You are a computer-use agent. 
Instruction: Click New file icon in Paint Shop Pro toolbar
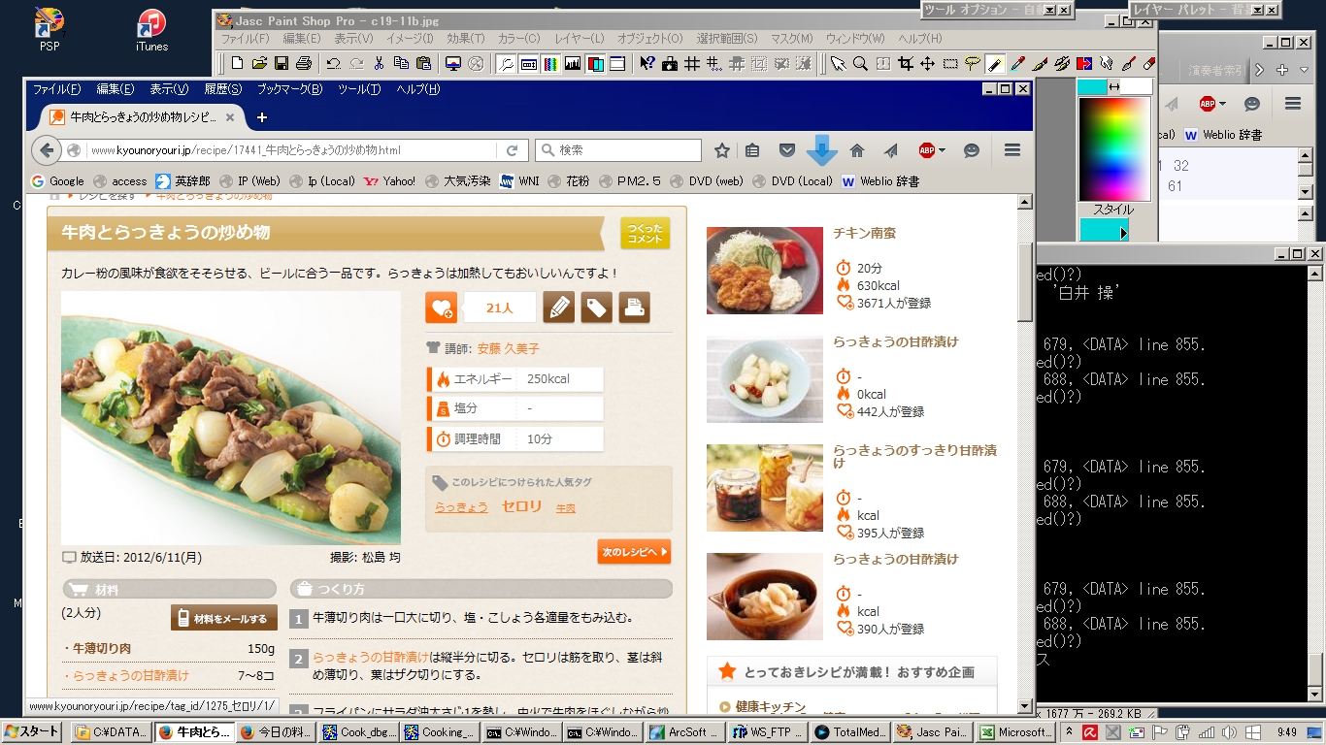237,64
